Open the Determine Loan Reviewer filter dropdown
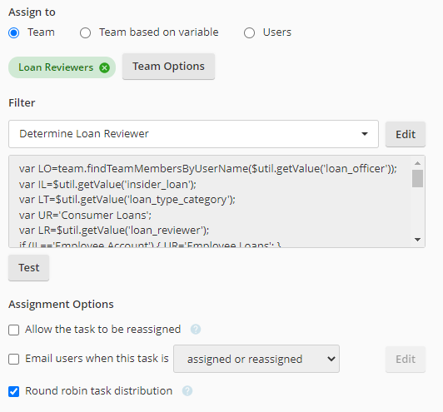This screenshot has height=412, width=443. point(193,134)
